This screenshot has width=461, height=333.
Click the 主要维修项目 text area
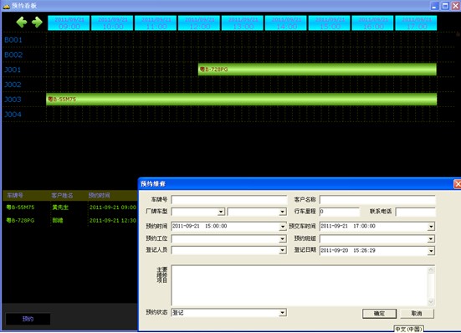point(300,285)
